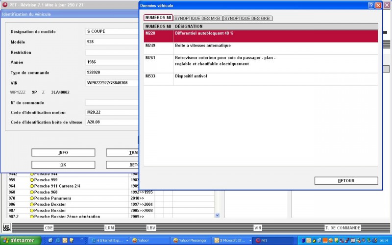Click the yellow dot beside Porsche 911 Carrera 2/4
Screen dimensions: 392x245
[32, 186]
